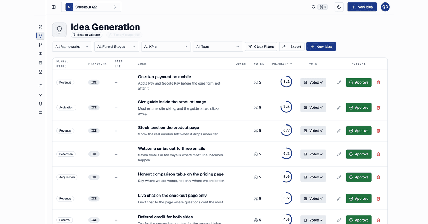Toggle the vote on "One-tap payment on mobile"
428x224 pixels.
click(x=313, y=82)
